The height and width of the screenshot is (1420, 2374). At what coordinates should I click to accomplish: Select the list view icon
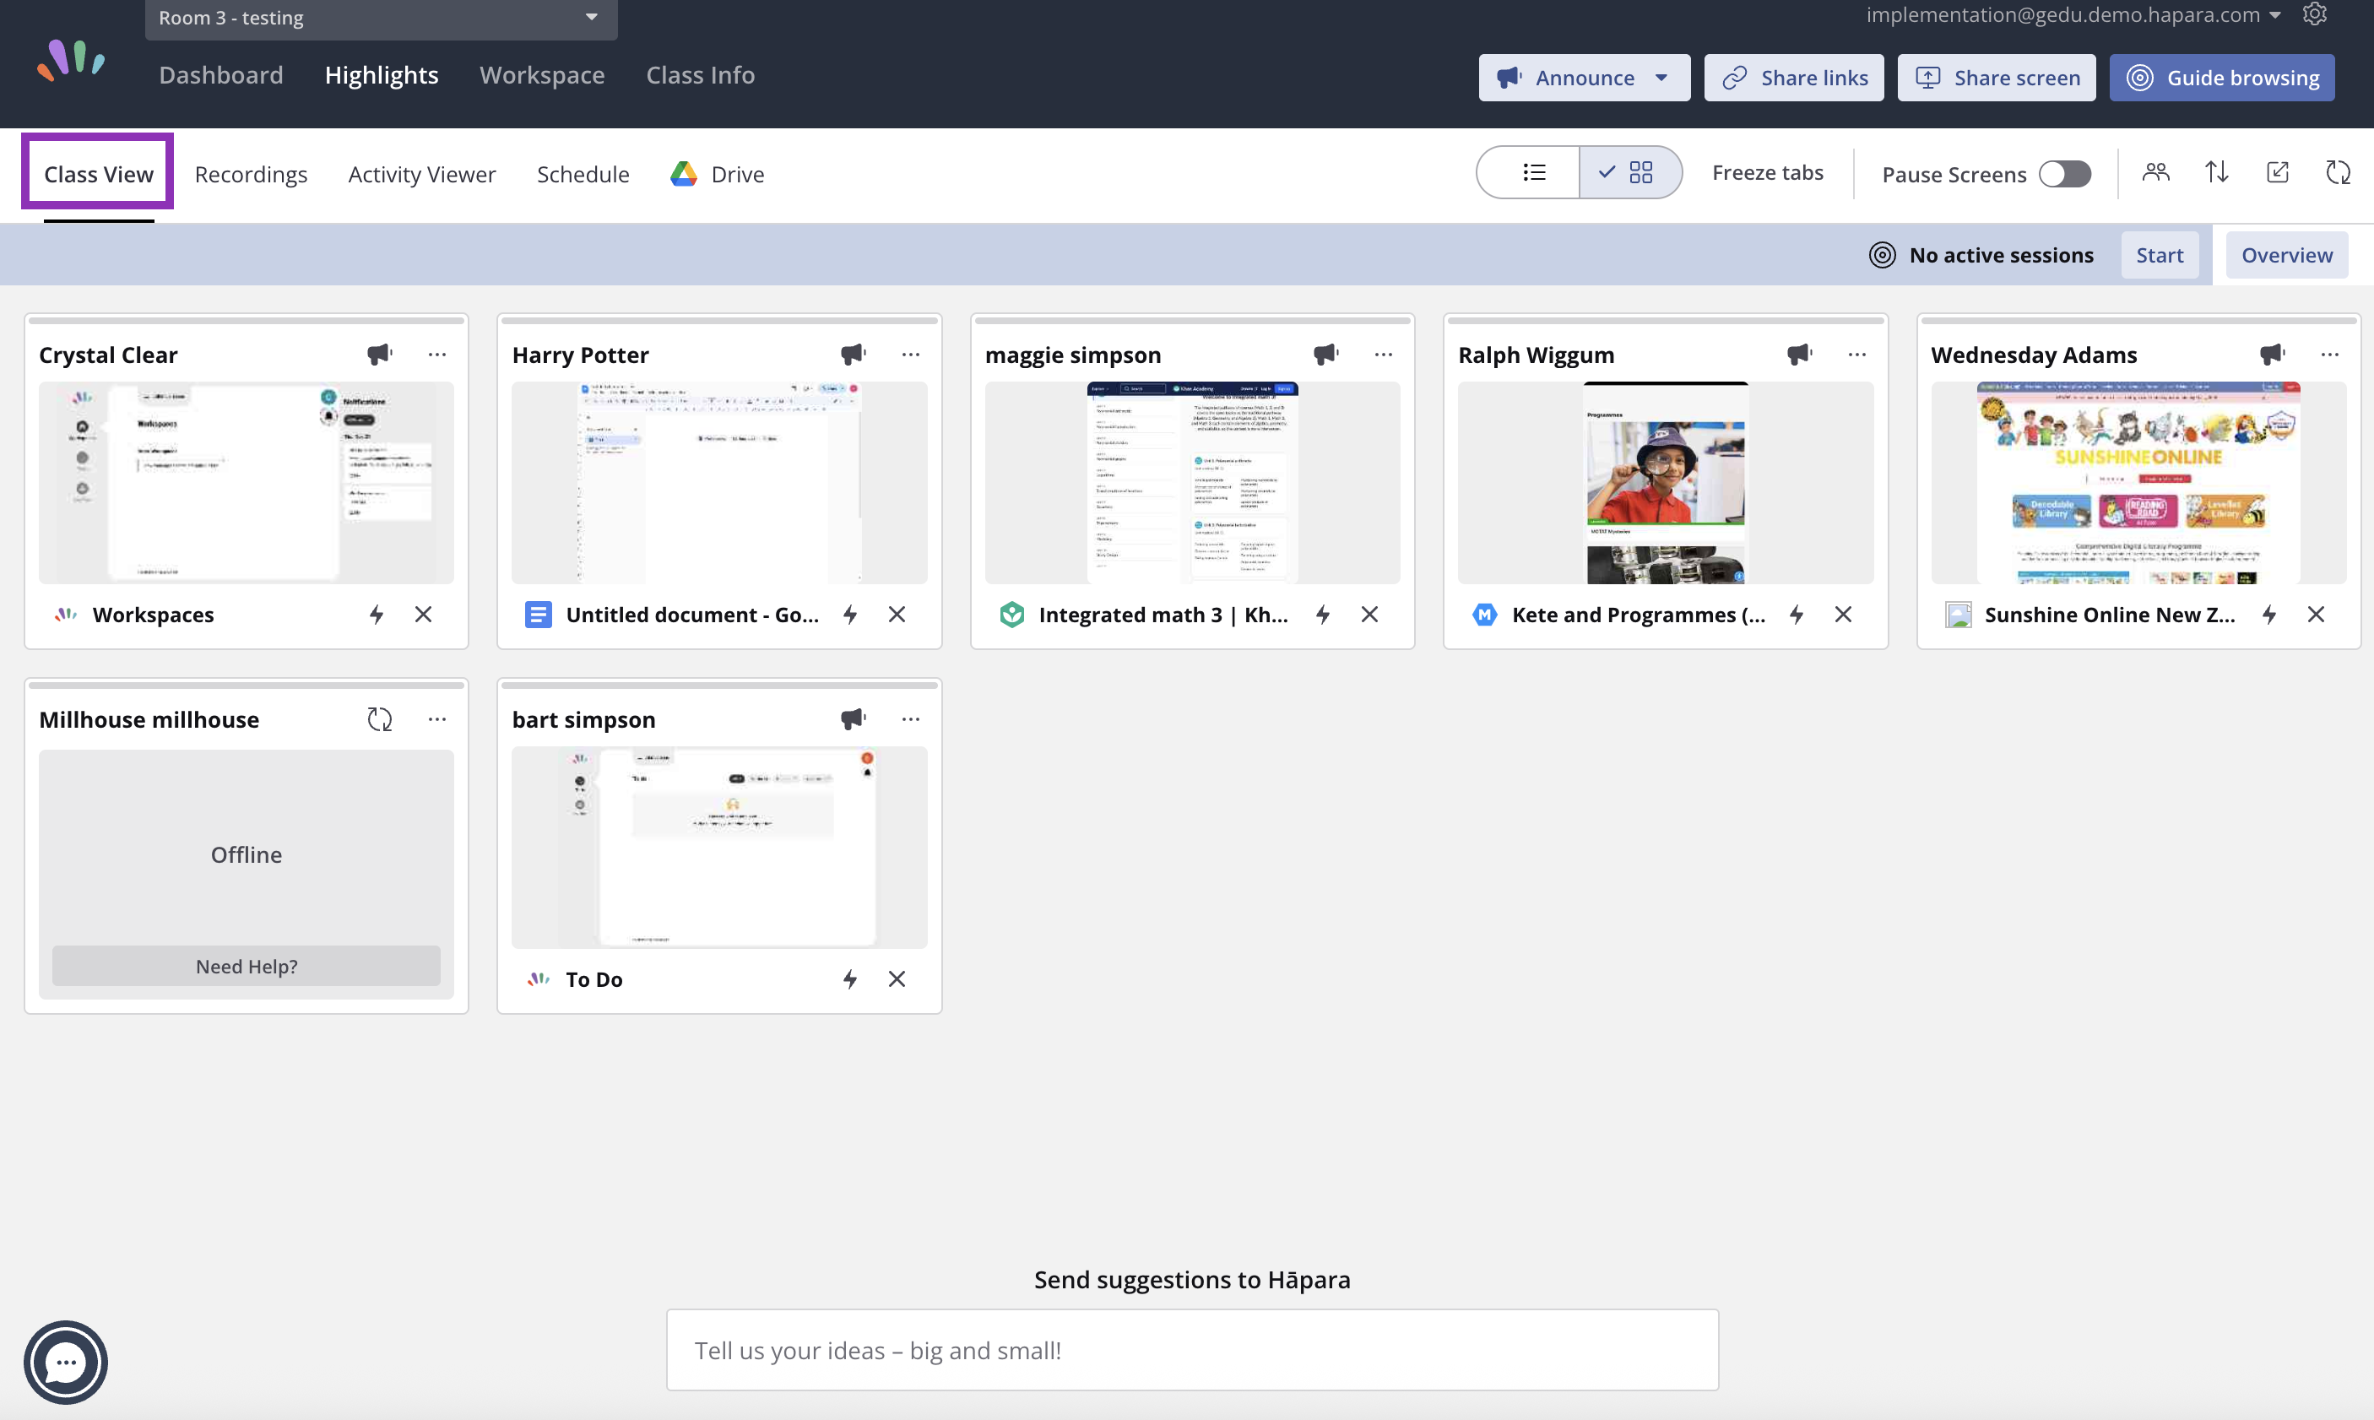[1533, 172]
